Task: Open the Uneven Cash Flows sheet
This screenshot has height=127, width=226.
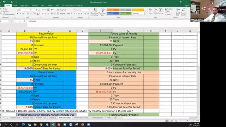Action: (81, 118)
